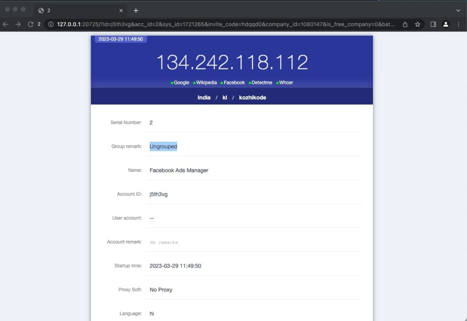Check the IP with Whoer
Image resolution: width=467 pixels, height=321 pixels.
pos(286,83)
